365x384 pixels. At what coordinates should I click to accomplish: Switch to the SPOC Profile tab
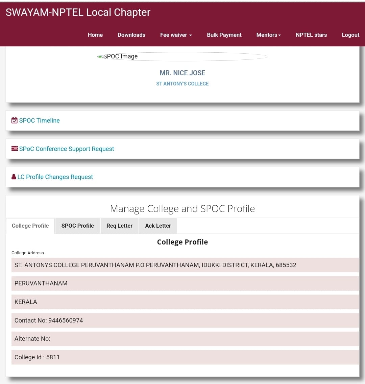pos(78,226)
